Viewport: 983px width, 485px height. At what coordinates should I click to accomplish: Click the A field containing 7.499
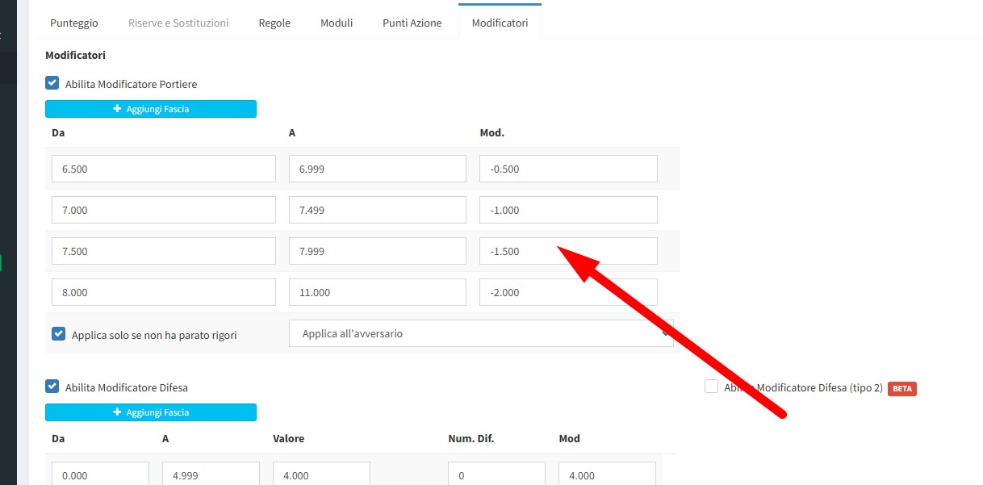tap(377, 210)
